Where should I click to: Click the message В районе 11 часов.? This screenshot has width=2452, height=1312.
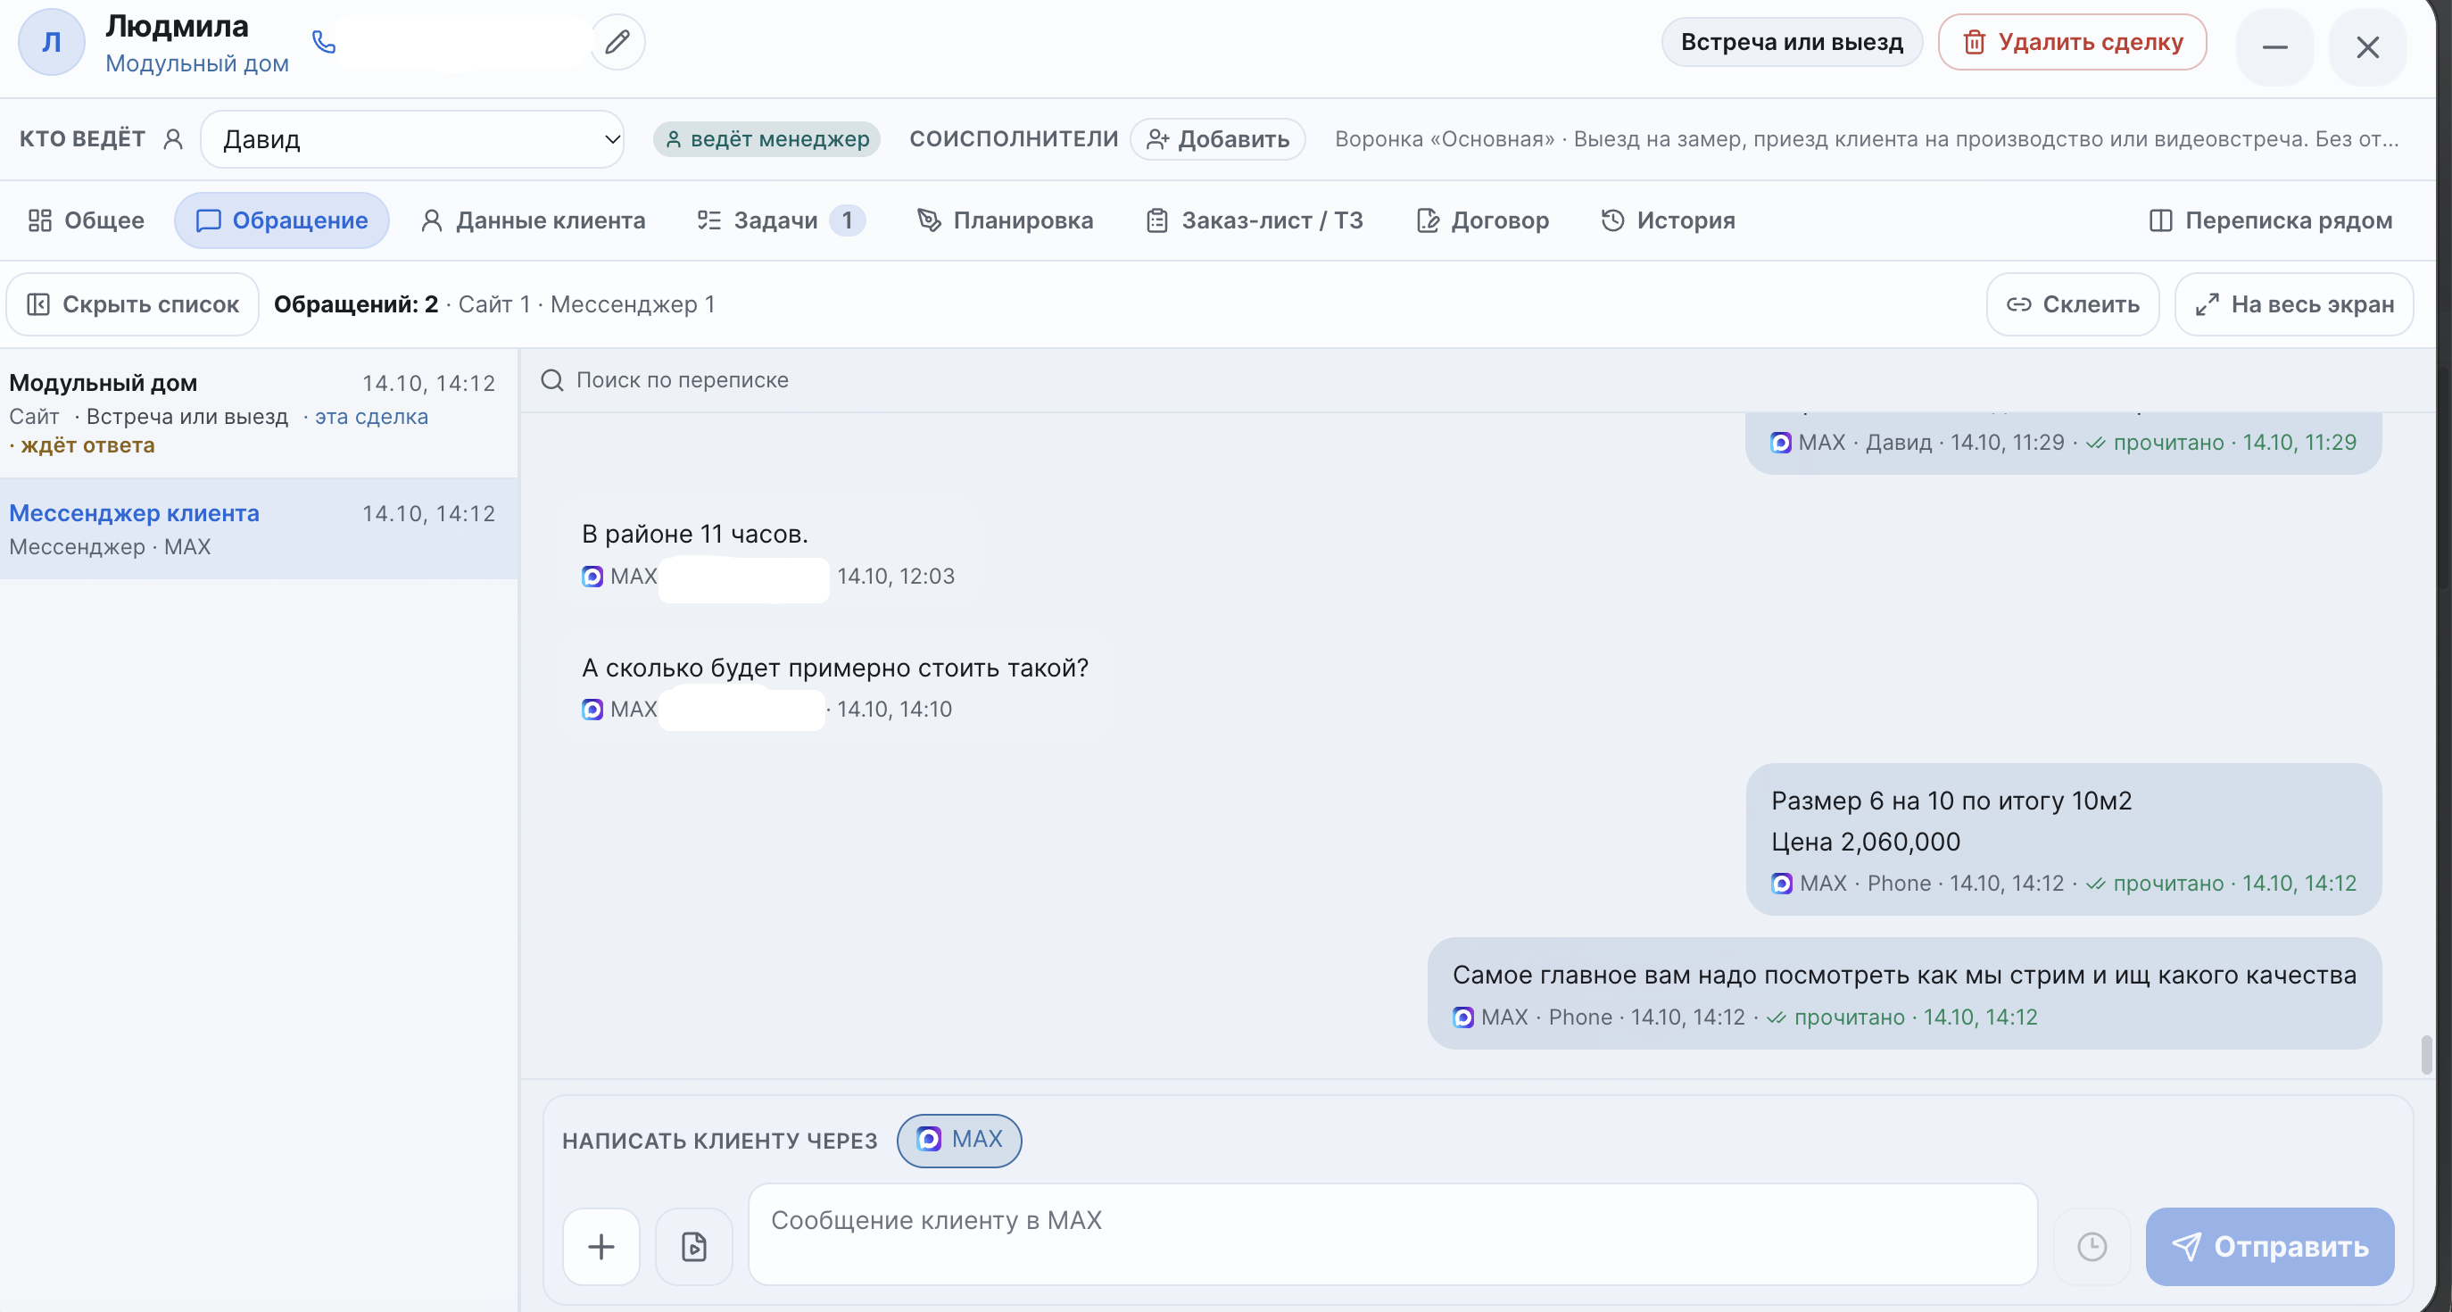695,533
